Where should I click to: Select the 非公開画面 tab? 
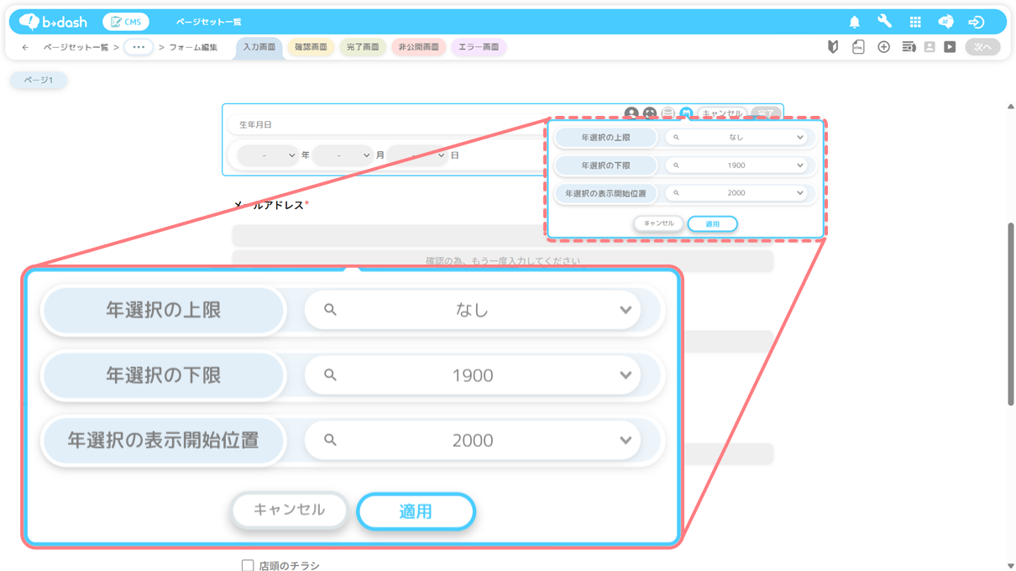[418, 47]
